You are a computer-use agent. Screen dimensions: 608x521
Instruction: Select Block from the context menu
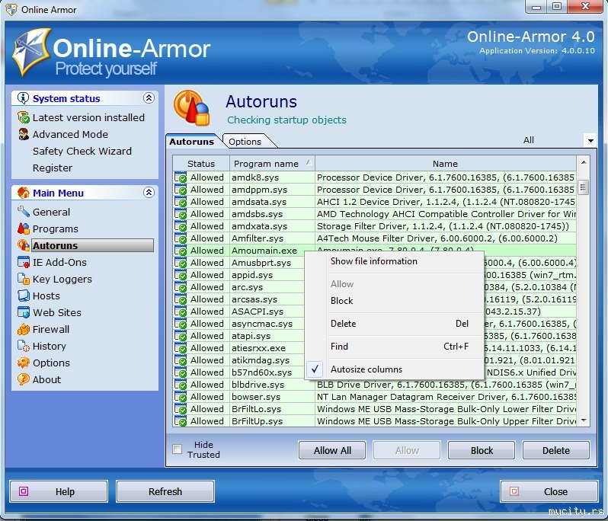click(x=394, y=301)
